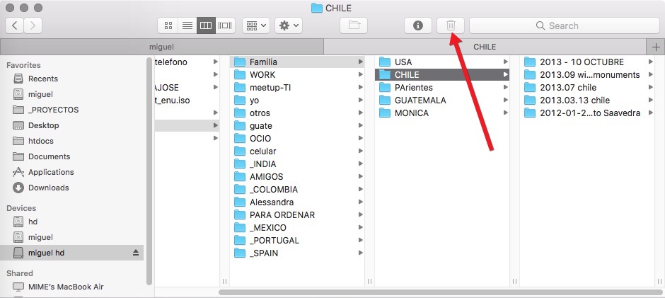Image resolution: width=665 pixels, height=298 pixels.
Task: Open the gear action menu
Action: click(x=289, y=25)
